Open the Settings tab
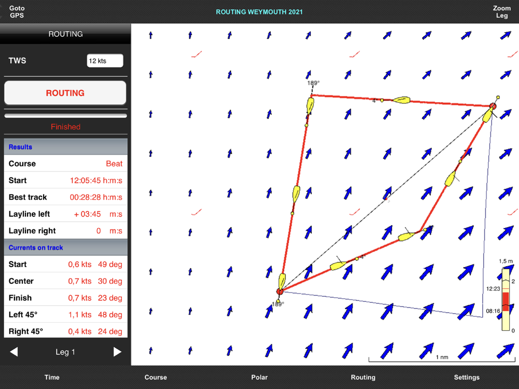519x389 pixels. pyautogui.click(x=467, y=377)
